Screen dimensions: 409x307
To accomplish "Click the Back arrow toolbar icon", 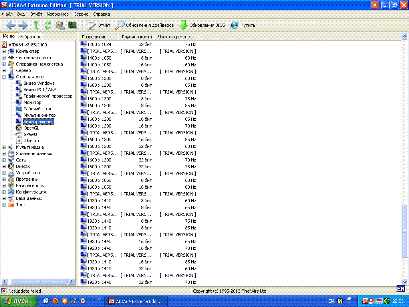I will point(11,25).
